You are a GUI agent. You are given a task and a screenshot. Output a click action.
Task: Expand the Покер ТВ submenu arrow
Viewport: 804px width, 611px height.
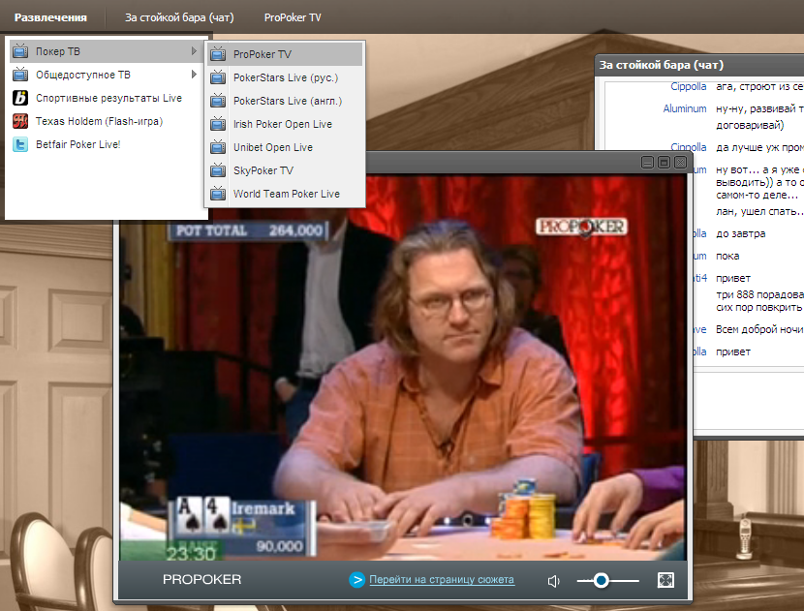coord(194,51)
